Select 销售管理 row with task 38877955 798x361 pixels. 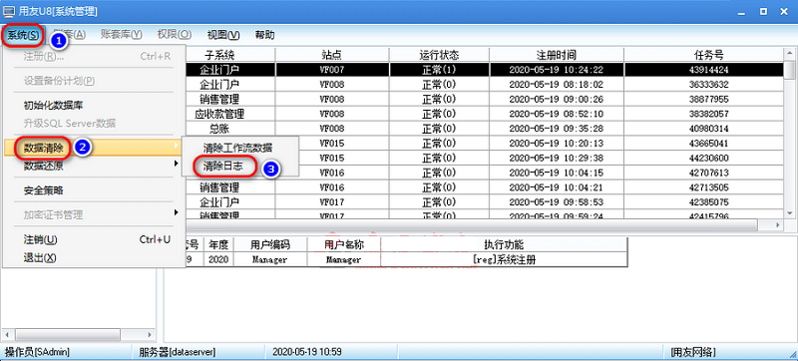point(486,99)
